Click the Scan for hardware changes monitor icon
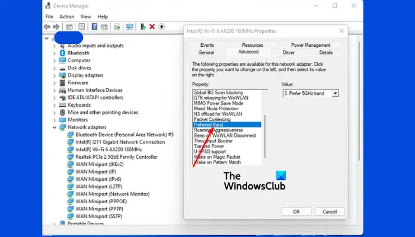 click(130, 27)
